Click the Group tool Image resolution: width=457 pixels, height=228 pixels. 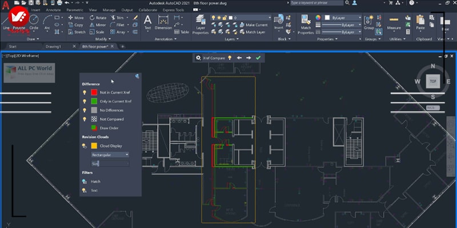point(368,22)
